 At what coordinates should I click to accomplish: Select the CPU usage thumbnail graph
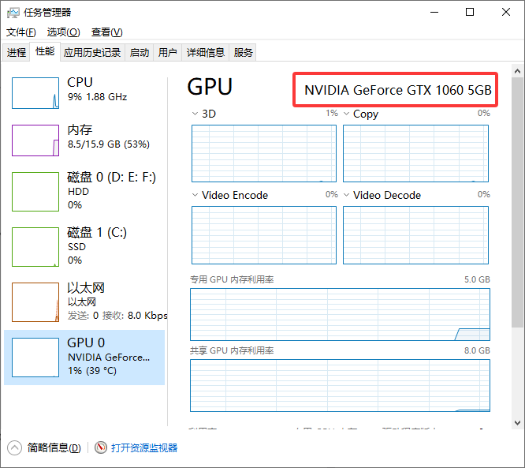click(35, 93)
